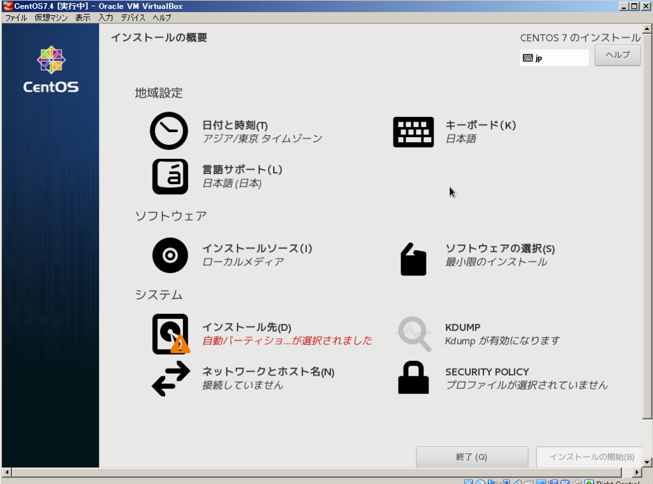The height and width of the screenshot is (484, 653).
Task: Open the デバイス menu
Action: [x=133, y=17]
